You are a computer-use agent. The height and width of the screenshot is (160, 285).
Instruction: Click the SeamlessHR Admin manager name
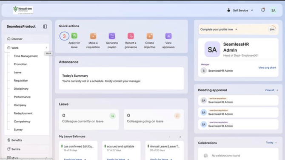220,71
